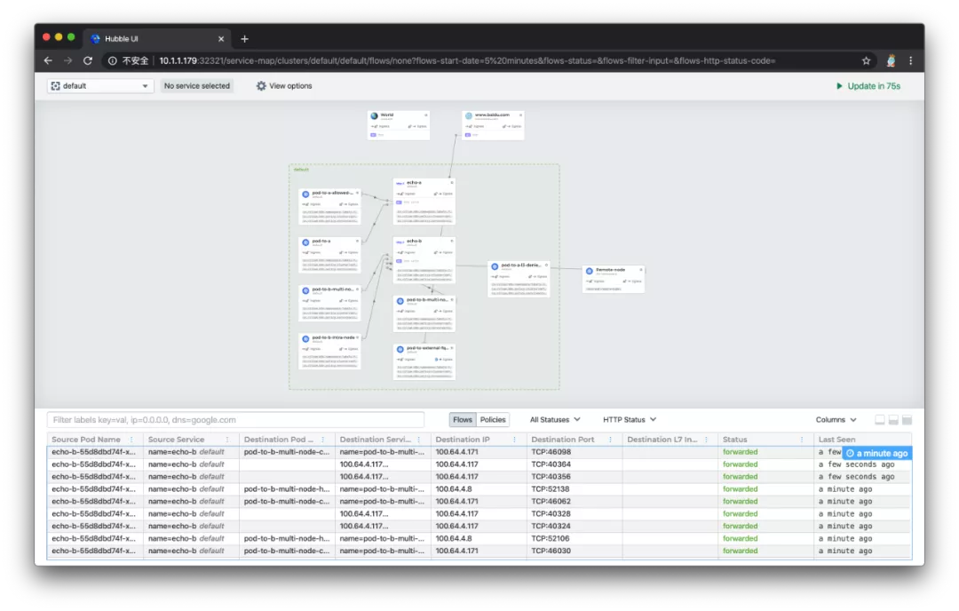Screen dimensions: 959x611
Task: Select the flow row with TCP:40356
Action: click(x=479, y=476)
